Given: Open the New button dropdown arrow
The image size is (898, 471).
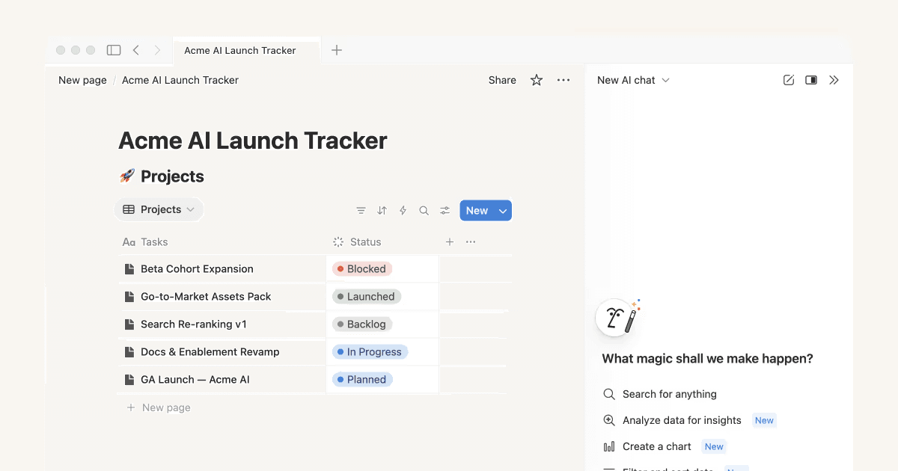Looking at the screenshot, I should click(503, 211).
